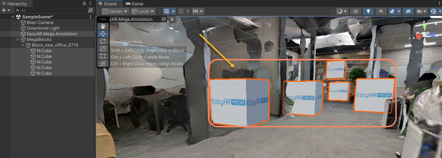Open the Center pivot dropdown

pyautogui.click(x=115, y=11)
